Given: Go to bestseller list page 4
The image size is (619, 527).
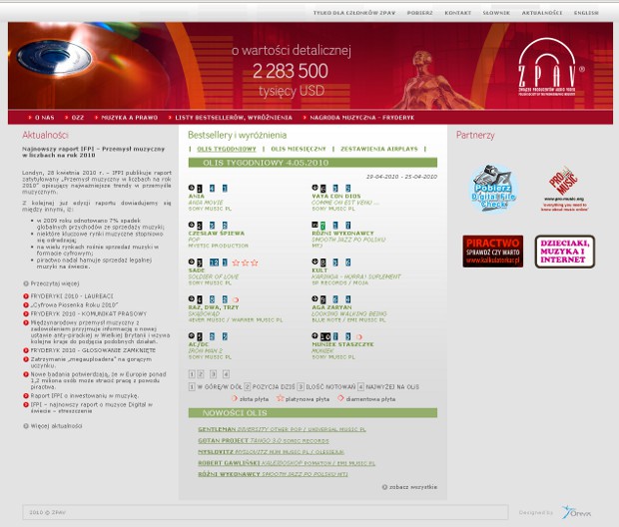Looking at the screenshot, I should tap(226, 374).
